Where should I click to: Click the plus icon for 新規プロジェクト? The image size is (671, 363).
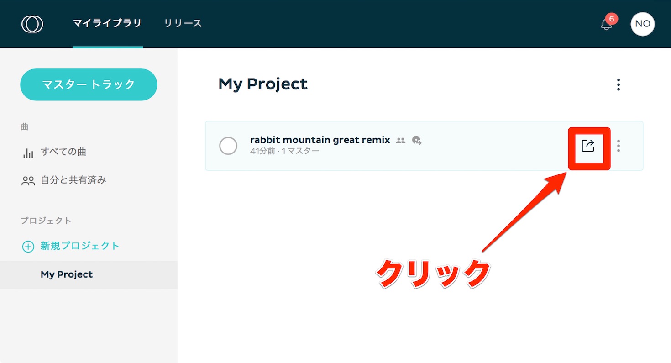(28, 247)
